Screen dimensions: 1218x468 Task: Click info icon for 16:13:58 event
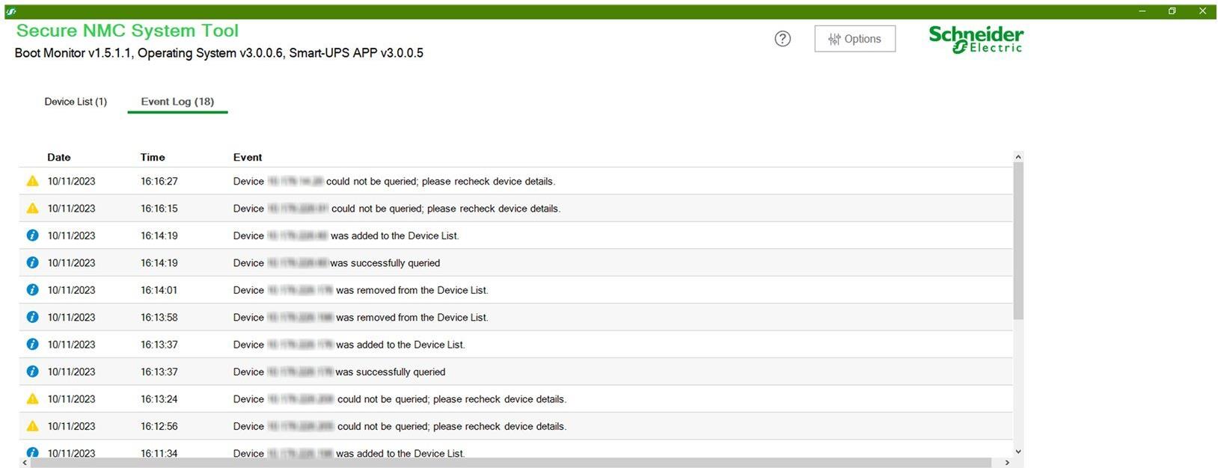pyautogui.click(x=32, y=317)
